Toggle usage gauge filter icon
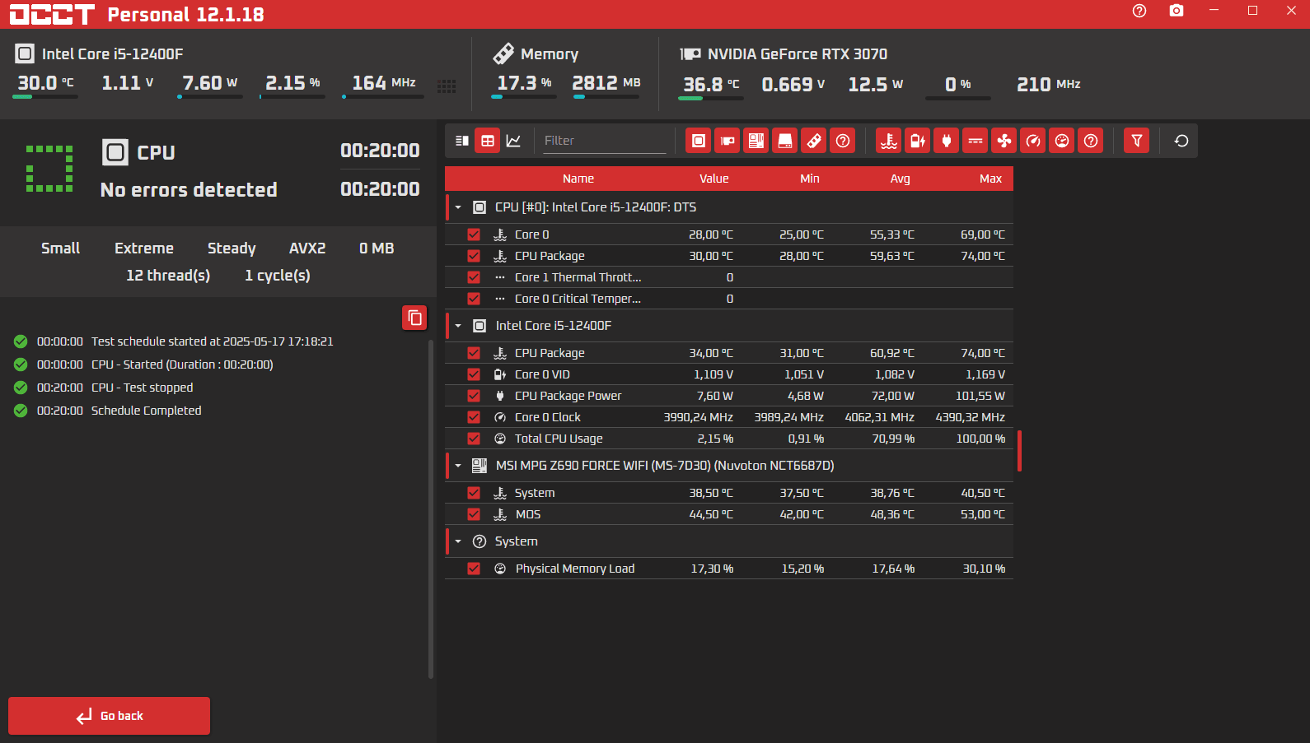 click(x=1061, y=141)
